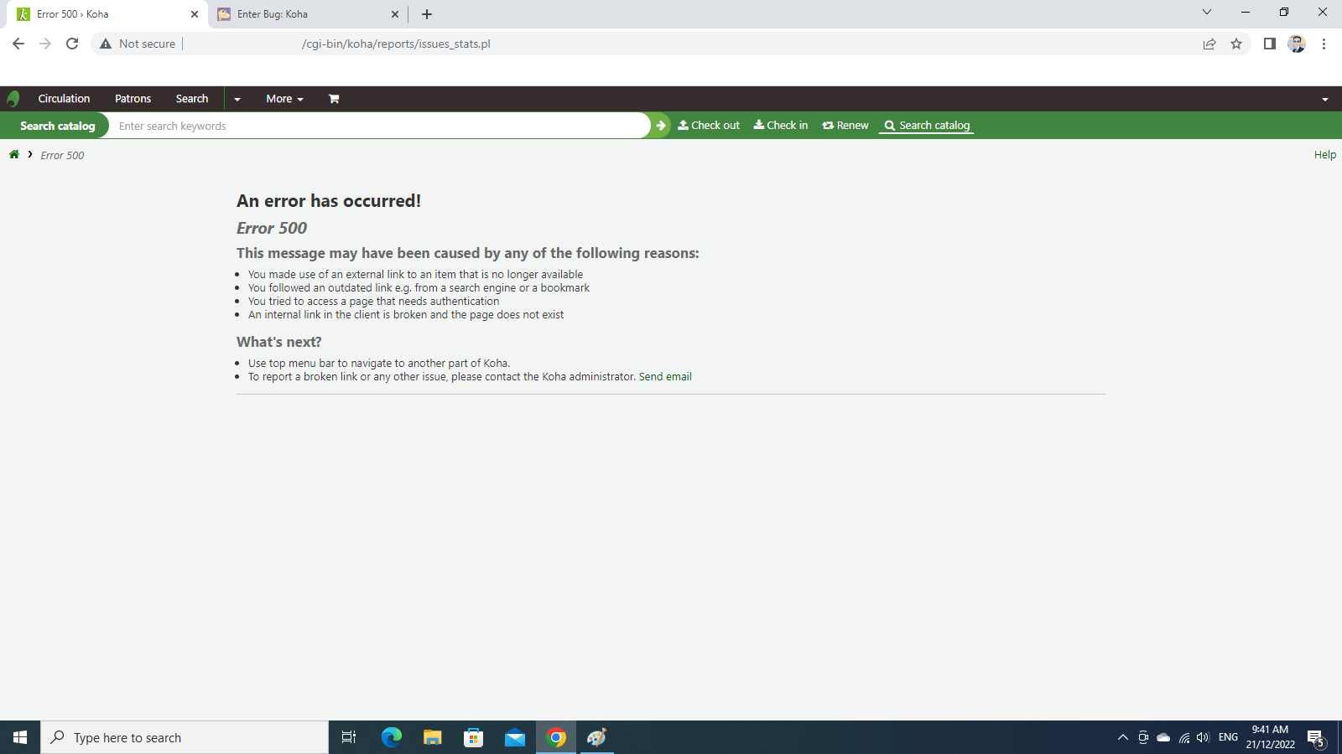This screenshot has height=754, width=1342.
Task: Open the share page icon in address bar
Action: point(1209,44)
